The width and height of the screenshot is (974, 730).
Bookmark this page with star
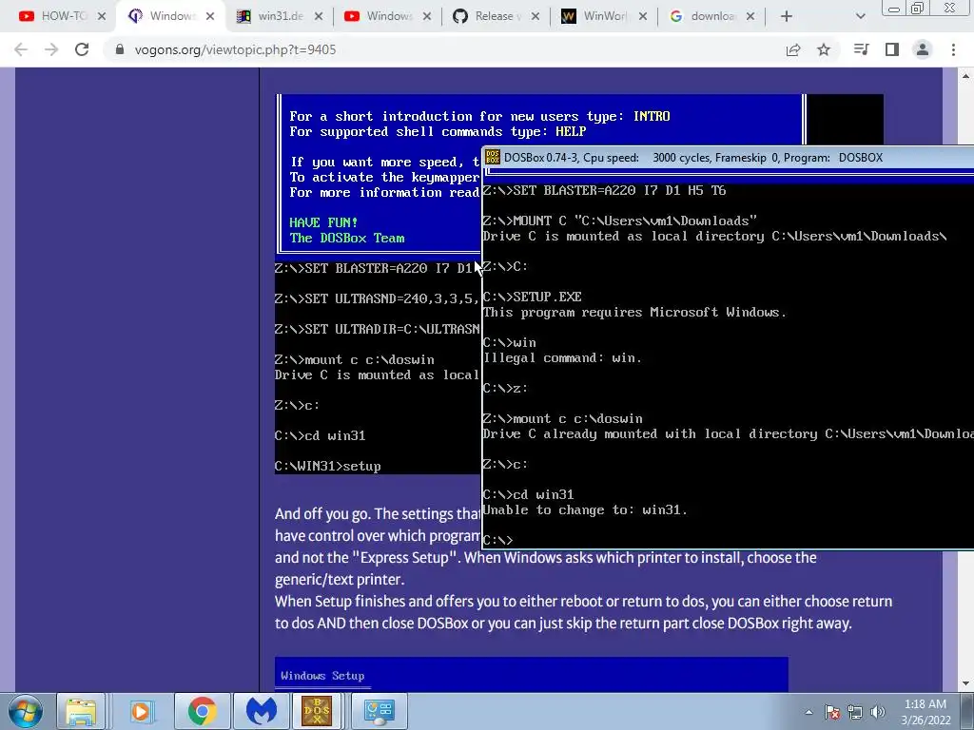coord(824,49)
